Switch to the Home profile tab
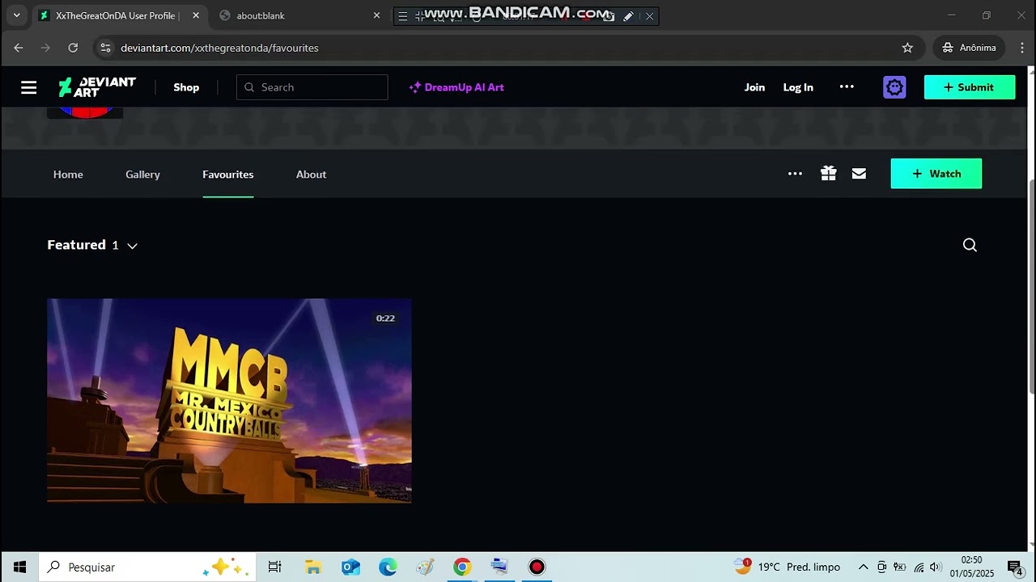 (x=68, y=175)
